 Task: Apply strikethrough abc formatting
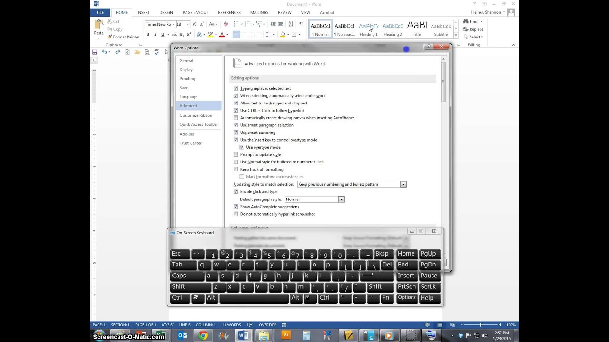coord(174,34)
